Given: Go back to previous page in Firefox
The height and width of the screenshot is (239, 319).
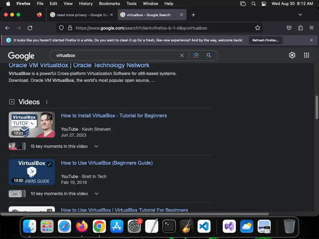Looking at the screenshot, I should point(7,28).
